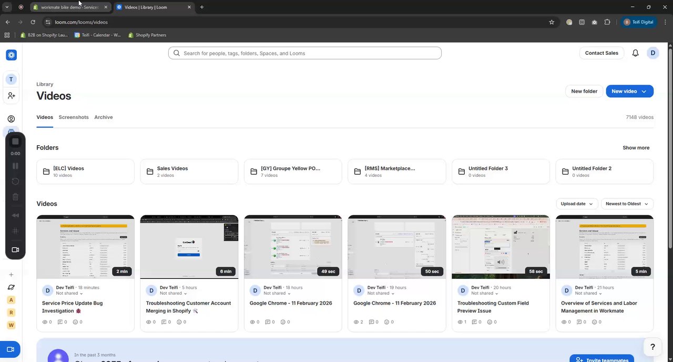The height and width of the screenshot is (362, 673).
Task: Click the [ELC] Videos folder icon
Action: point(46,172)
